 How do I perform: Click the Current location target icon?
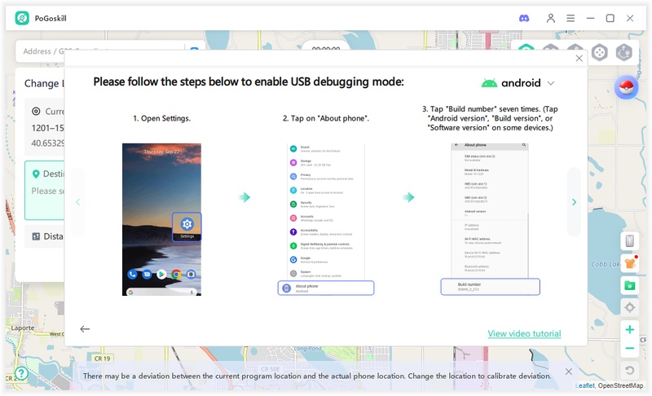pos(36,112)
